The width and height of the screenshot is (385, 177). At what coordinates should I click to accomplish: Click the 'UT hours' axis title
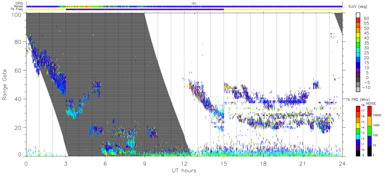click(x=184, y=171)
